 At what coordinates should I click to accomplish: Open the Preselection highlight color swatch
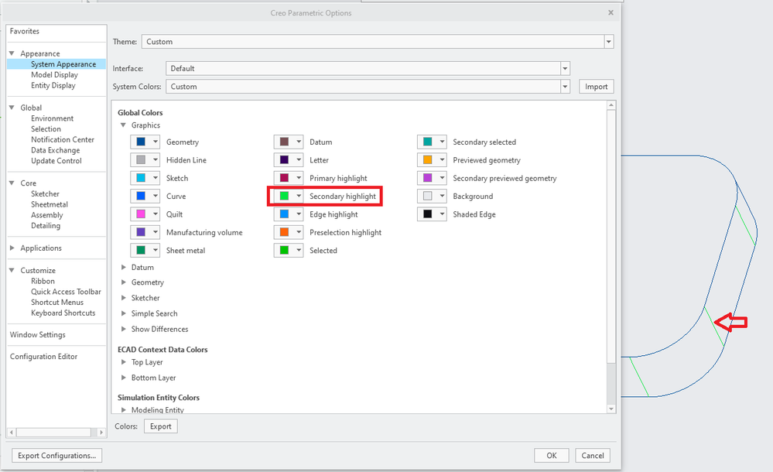[x=289, y=232]
